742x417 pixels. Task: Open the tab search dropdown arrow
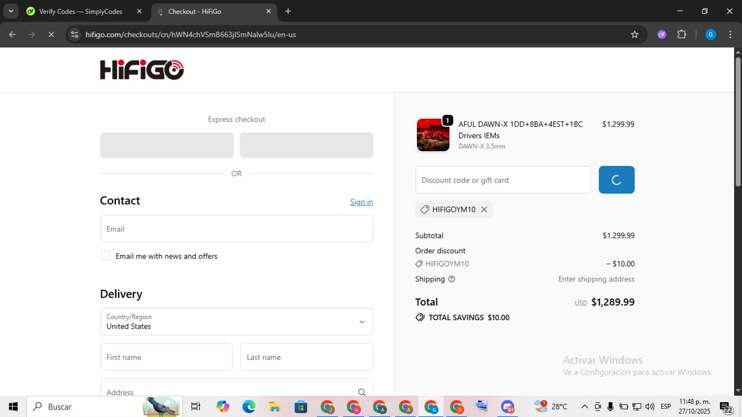pyautogui.click(x=11, y=11)
